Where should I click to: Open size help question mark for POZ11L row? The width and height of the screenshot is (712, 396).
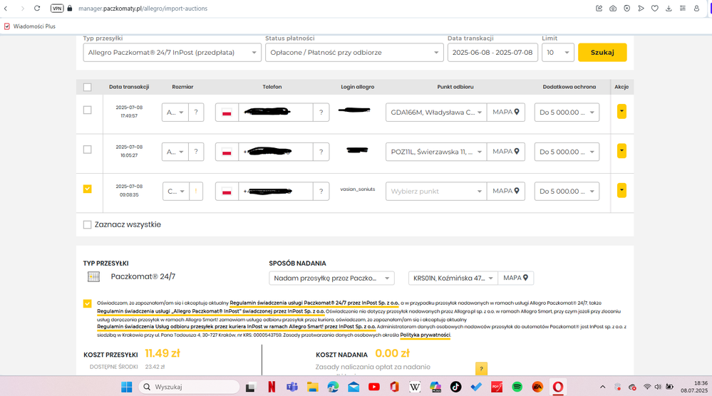click(196, 152)
